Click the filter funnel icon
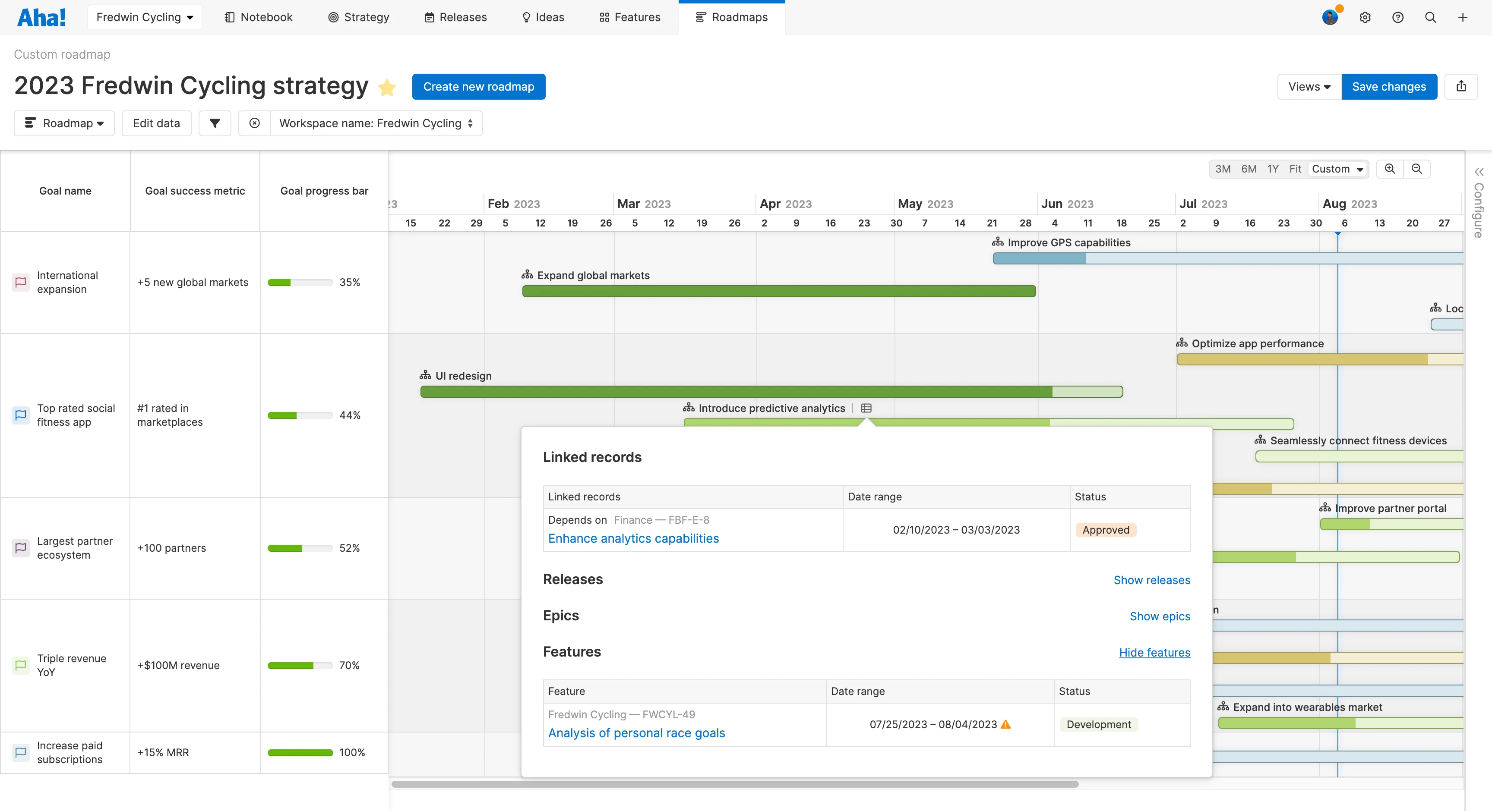Viewport: 1492px width, 811px height. coord(214,123)
